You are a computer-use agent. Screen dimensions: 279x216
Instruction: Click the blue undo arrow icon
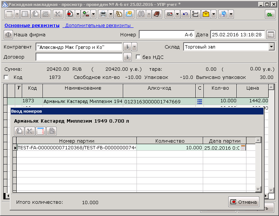point(185,14)
